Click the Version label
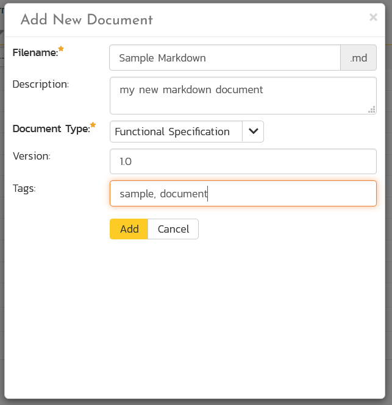Image resolution: width=392 pixels, height=405 pixels. click(31, 156)
